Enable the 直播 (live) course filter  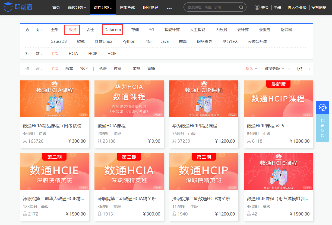coord(151,69)
